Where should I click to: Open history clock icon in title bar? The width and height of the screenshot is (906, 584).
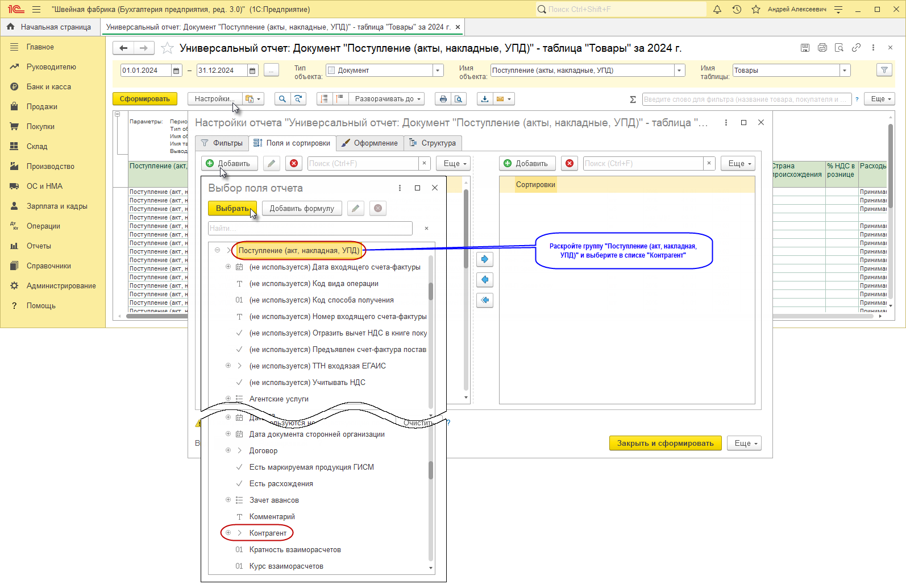point(737,9)
